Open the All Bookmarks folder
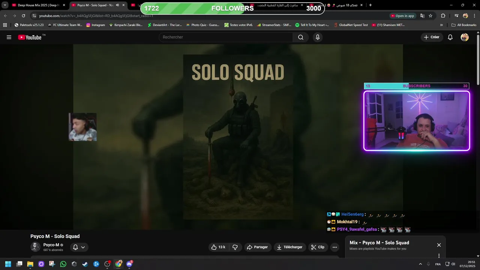Viewport: 480px width, 270px height. click(464, 25)
